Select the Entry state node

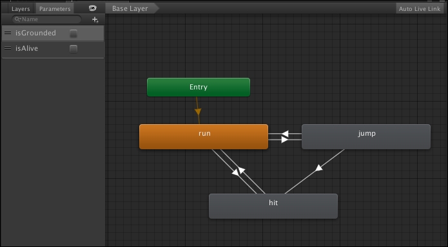click(199, 87)
